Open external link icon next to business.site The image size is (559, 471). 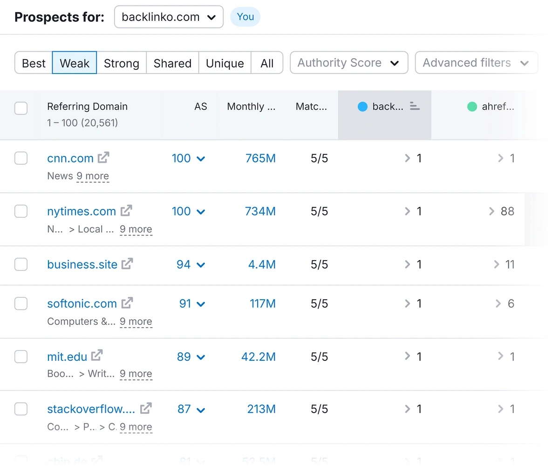click(127, 263)
